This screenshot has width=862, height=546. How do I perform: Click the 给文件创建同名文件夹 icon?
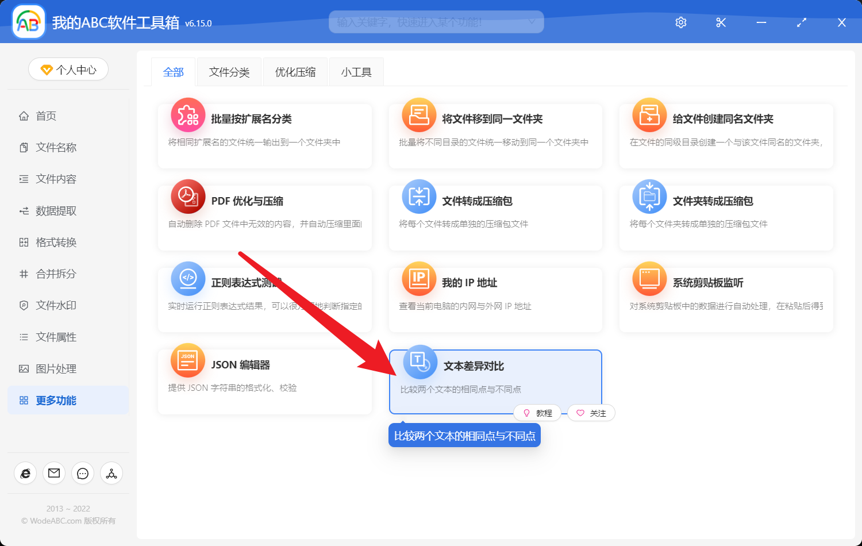tap(649, 115)
